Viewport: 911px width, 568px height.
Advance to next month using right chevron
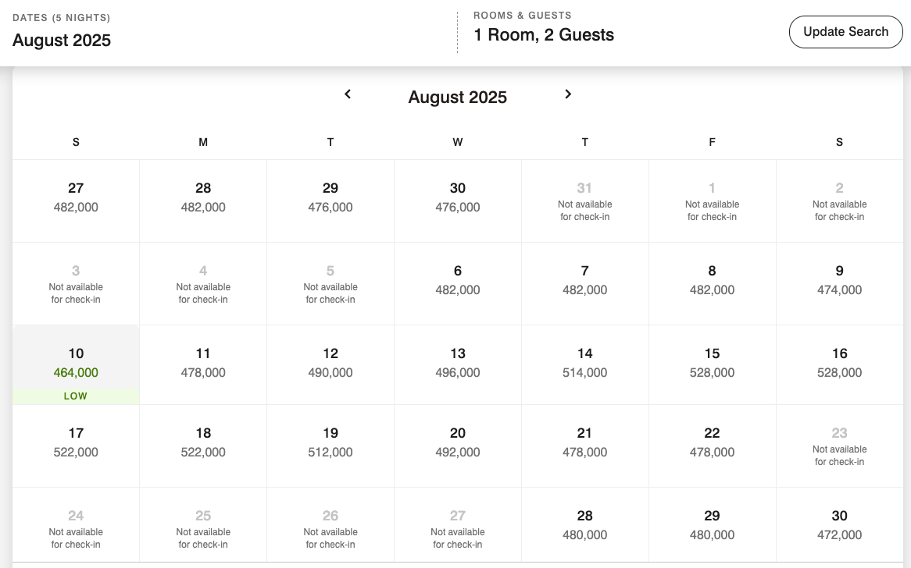click(x=568, y=94)
